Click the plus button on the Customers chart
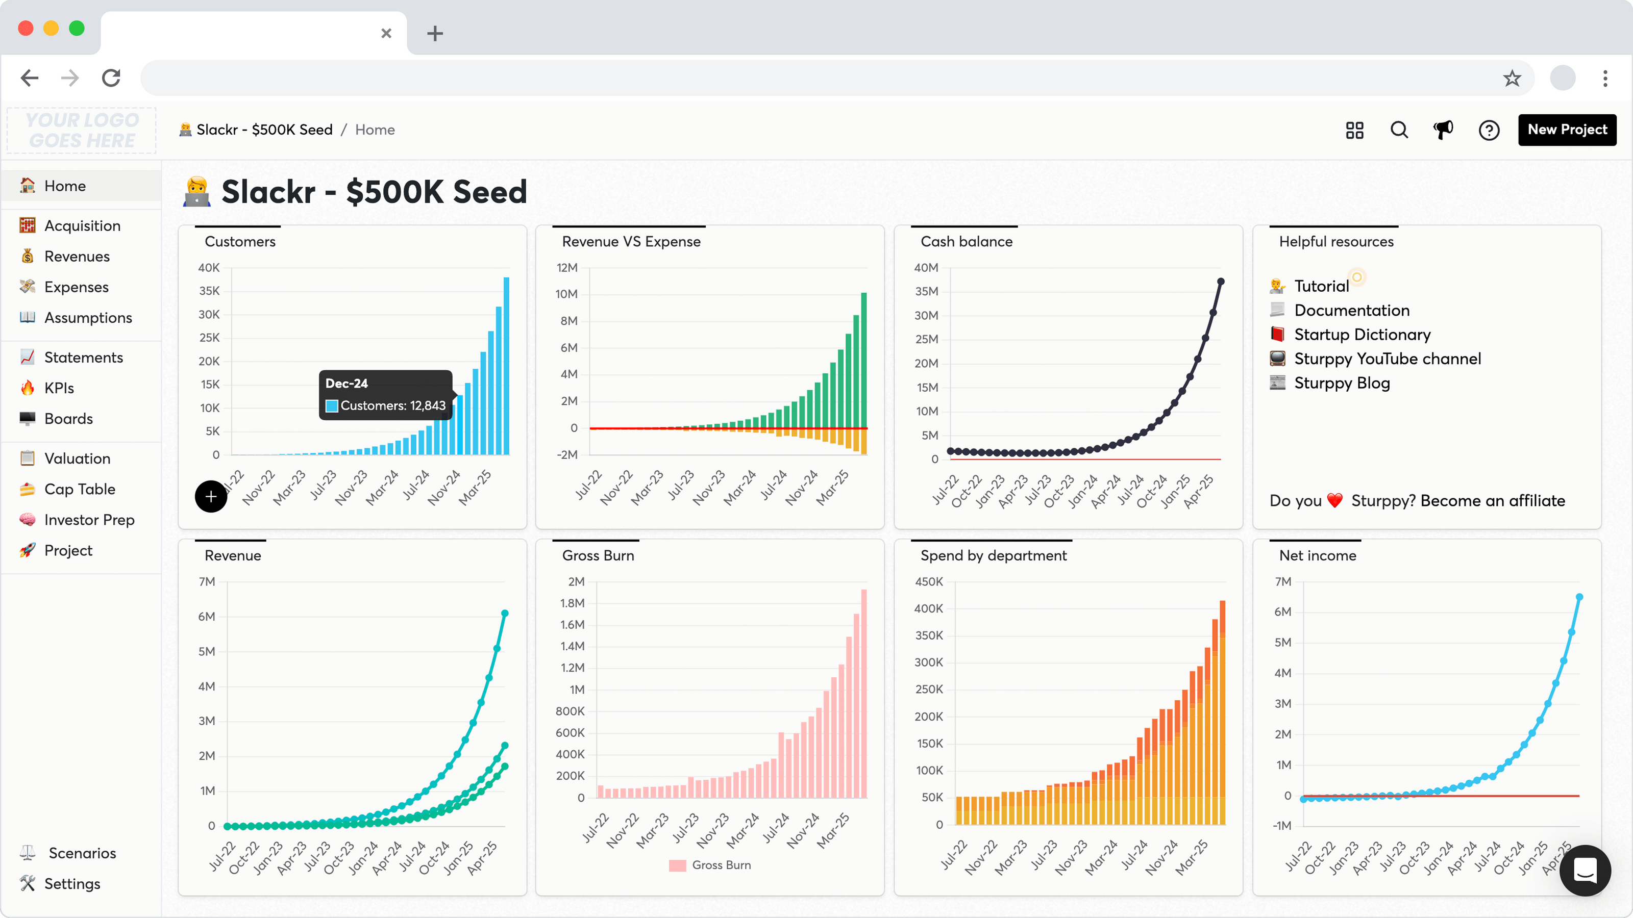Screen dimensions: 1633x918 click(x=211, y=497)
